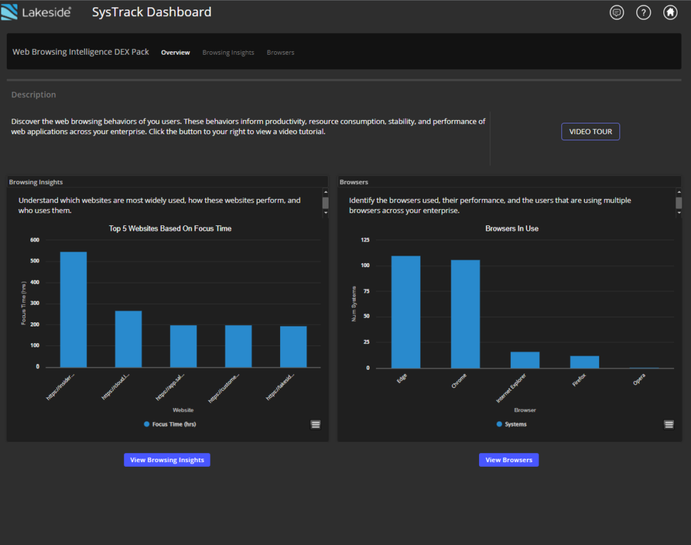Click the 'Website' x-axis title
This screenshot has height=545, width=691.
pos(183,410)
